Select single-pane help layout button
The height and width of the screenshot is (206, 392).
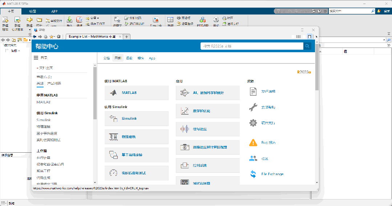310,37
